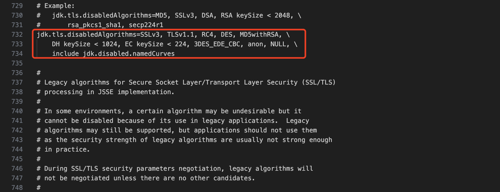Image resolution: width=500 pixels, height=192 pixels.
Task: Click secp224r1 in the example comment
Action: pyautogui.click(x=146, y=25)
